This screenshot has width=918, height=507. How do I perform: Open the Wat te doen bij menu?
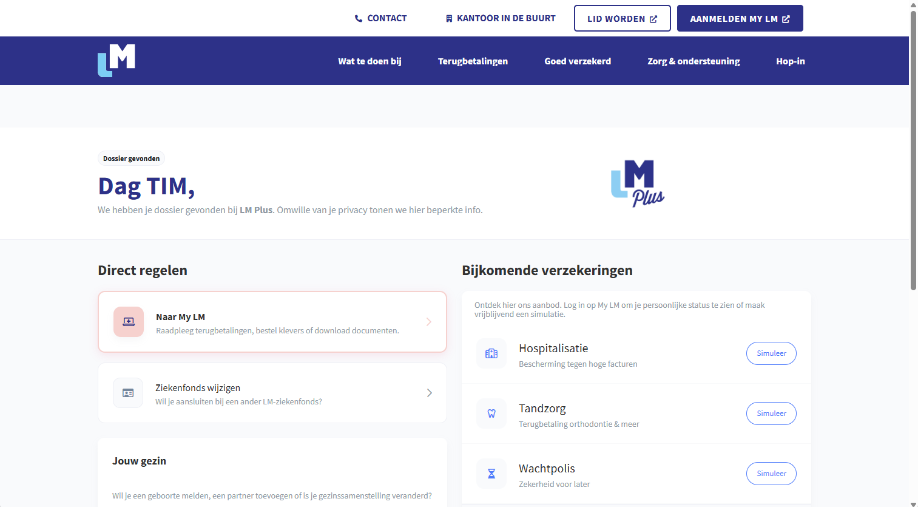(x=370, y=61)
